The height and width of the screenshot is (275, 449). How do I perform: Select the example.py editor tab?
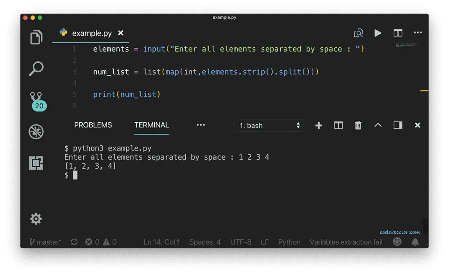tap(92, 33)
